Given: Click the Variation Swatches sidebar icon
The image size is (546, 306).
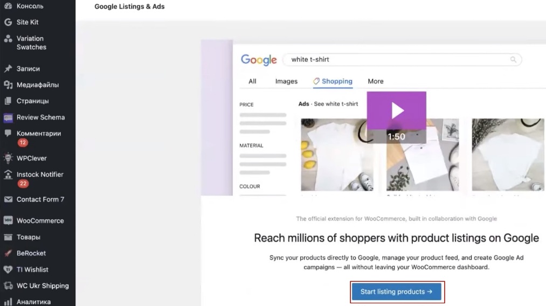Looking at the screenshot, I should coord(8,39).
